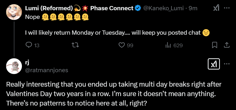This screenshot has width=236, height=110.
Task: Open Lumi's profile picture
Action: click(14, 11)
